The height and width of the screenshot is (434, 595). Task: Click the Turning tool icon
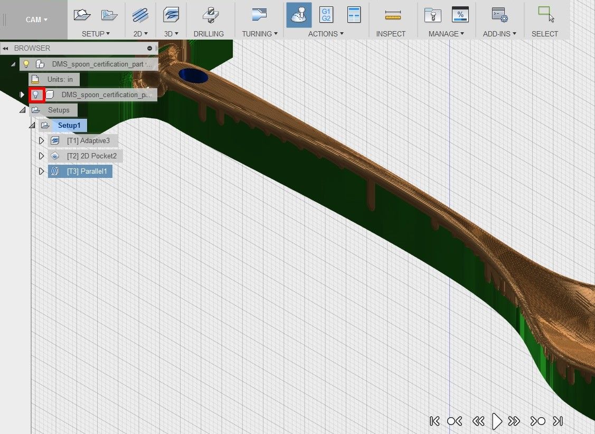pyautogui.click(x=259, y=14)
